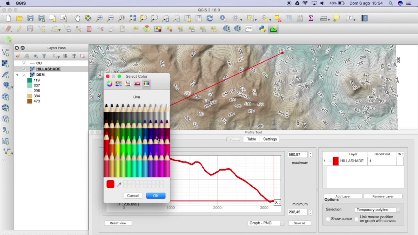This screenshot has width=418, height=235.
Task: Open the field calculator abacus icon
Action: pos(300,18)
